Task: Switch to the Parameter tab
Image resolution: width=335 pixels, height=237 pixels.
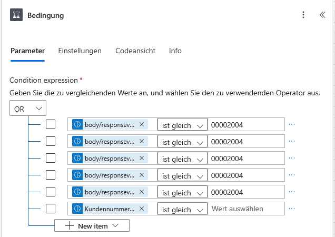Action: 27,51
